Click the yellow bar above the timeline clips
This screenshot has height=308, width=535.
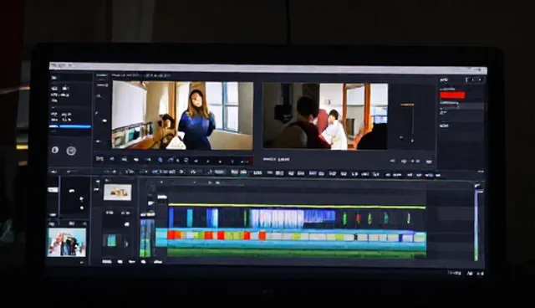[297, 206]
